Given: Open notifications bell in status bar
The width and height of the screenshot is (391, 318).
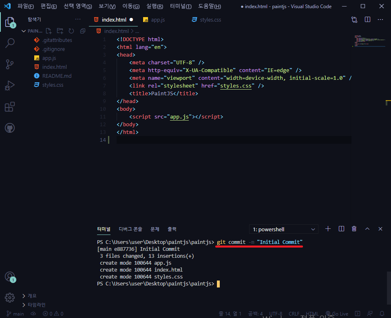Looking at the screenshot, I should point(382,314).
